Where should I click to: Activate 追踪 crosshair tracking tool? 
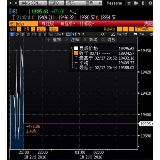54,40
